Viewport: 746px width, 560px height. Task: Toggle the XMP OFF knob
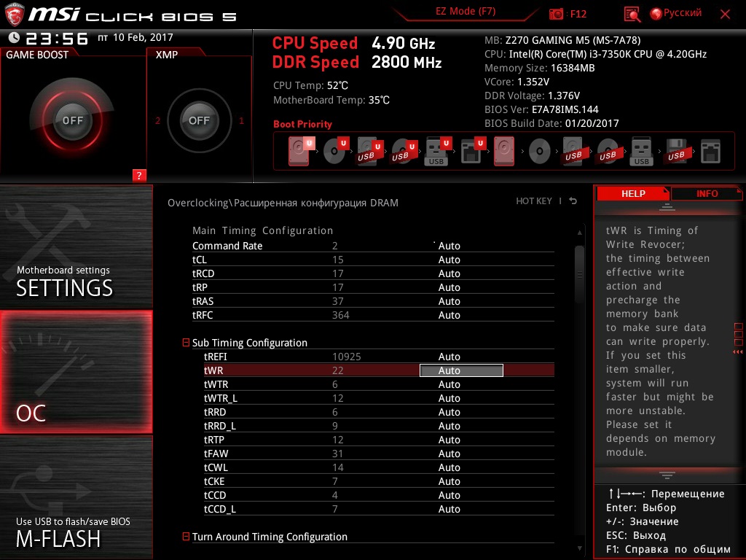coord(199,120)
